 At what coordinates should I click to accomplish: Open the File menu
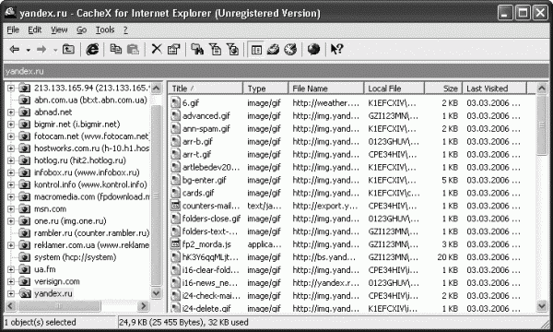[13, 30]
